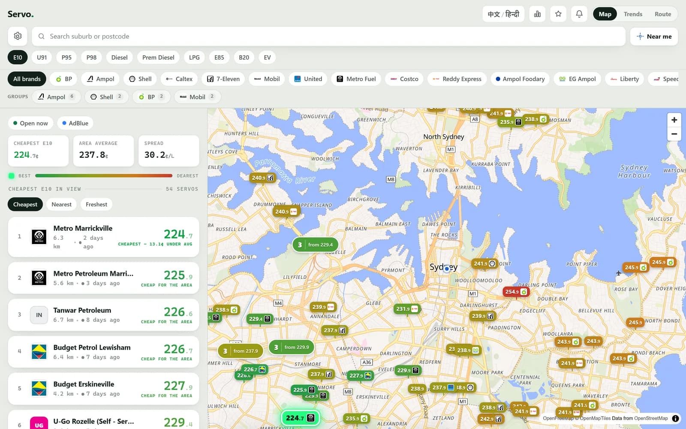
Task: Filter by Mobil brand chip
Action: click(x=267, y=79)
